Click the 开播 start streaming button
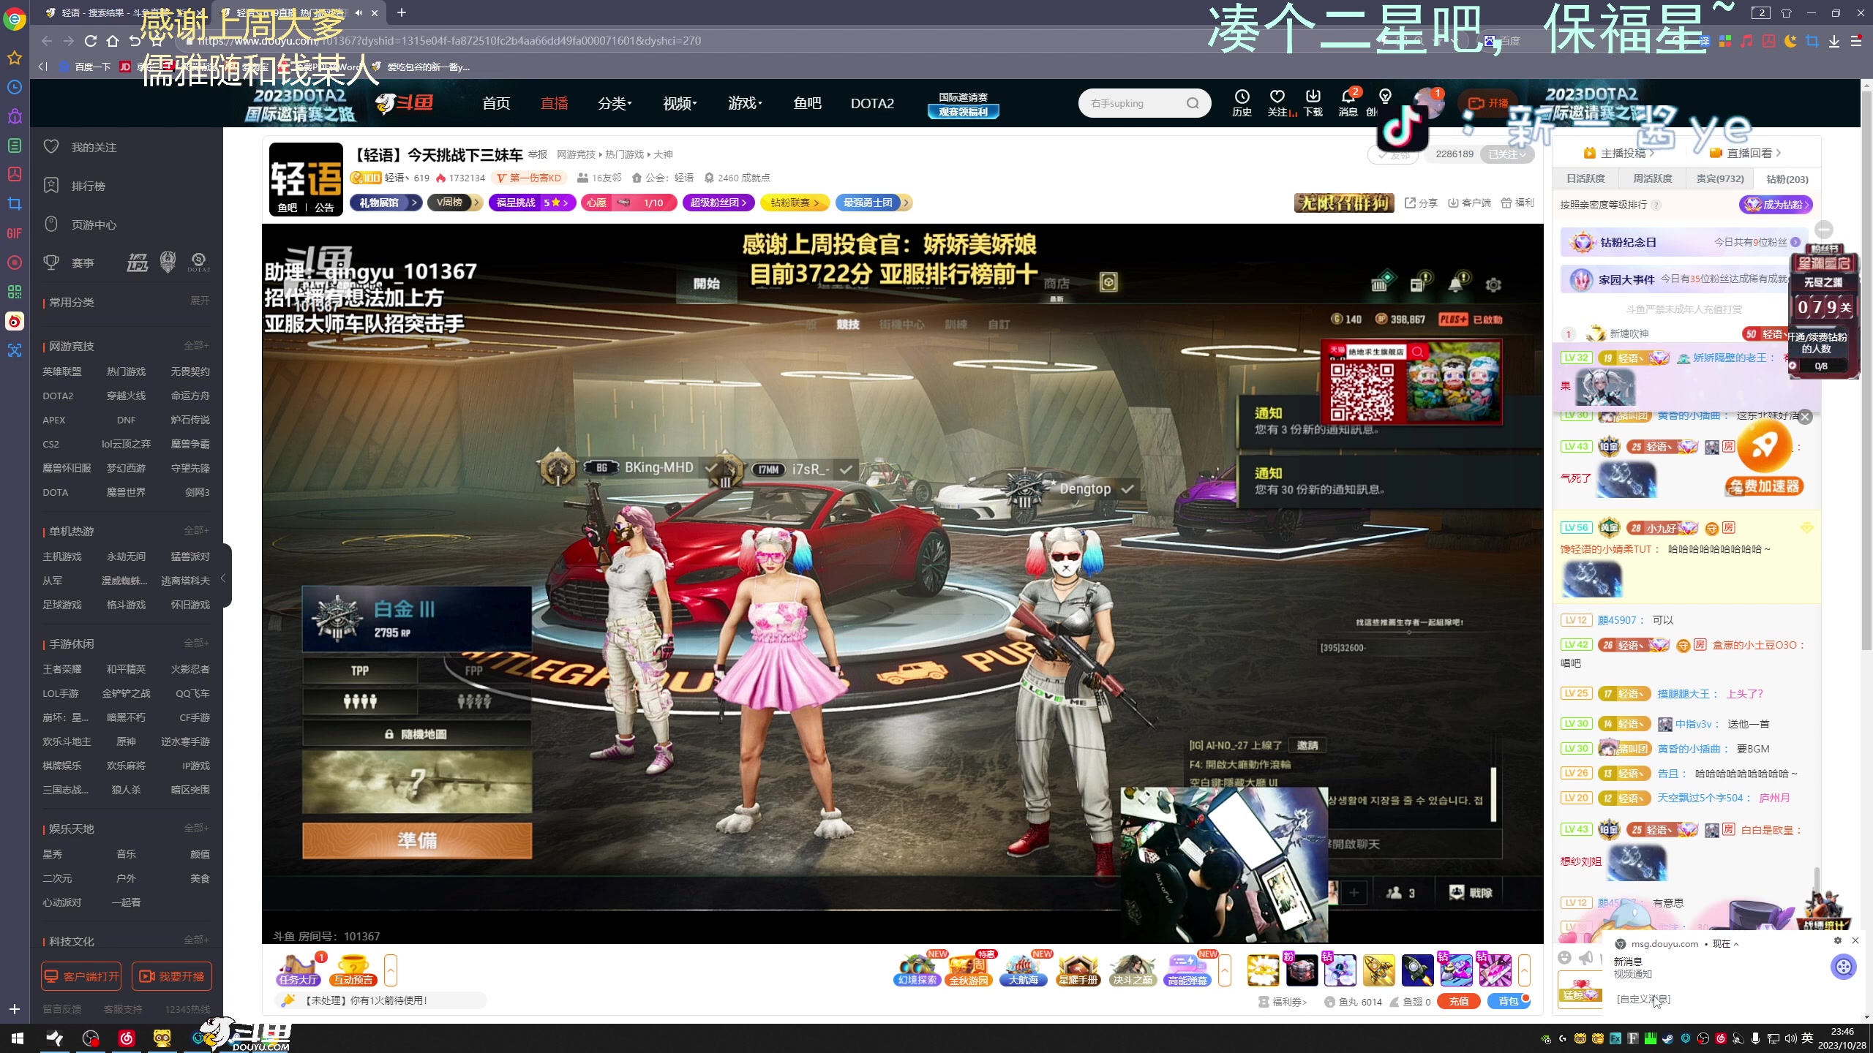Image resolution: width=1873 pixels, height=1053 pixels. pyautogui.click(x=1489, y=103)
